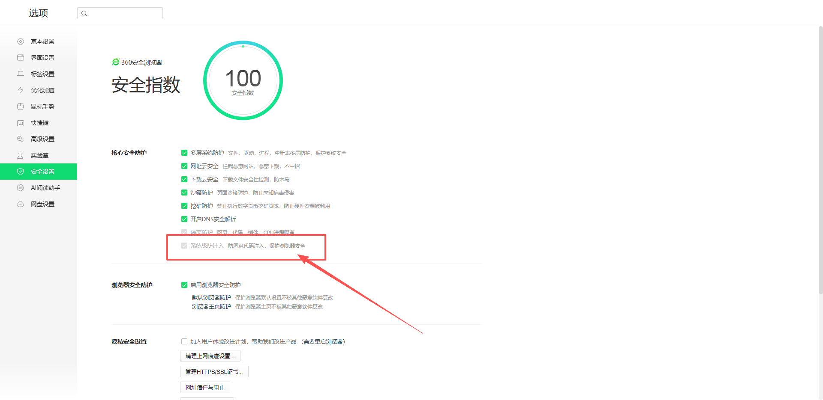Toggle 下载云安全 checkbox

click(184, 179)
